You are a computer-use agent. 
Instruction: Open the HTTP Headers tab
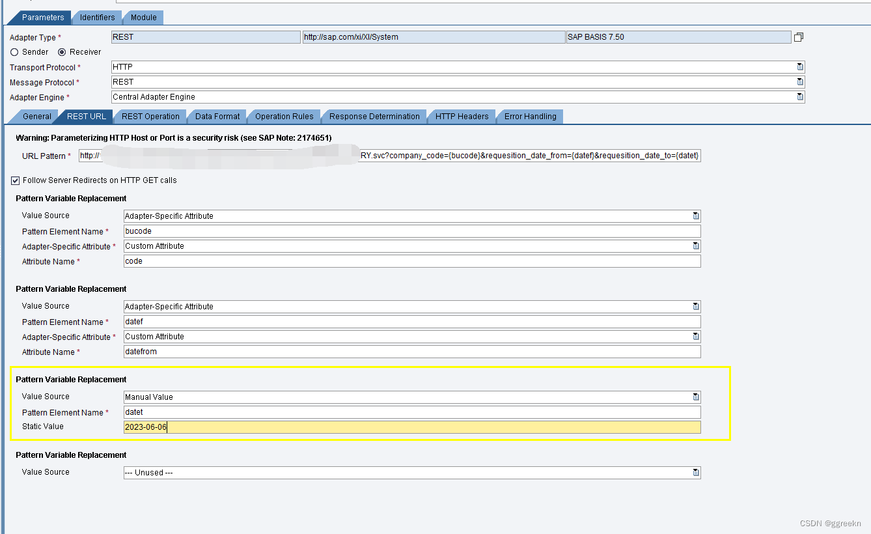click(x=462, y=117)
